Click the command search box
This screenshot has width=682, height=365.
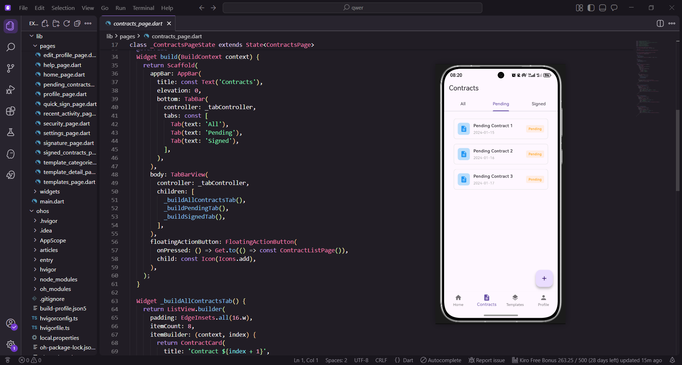[352, 8]
